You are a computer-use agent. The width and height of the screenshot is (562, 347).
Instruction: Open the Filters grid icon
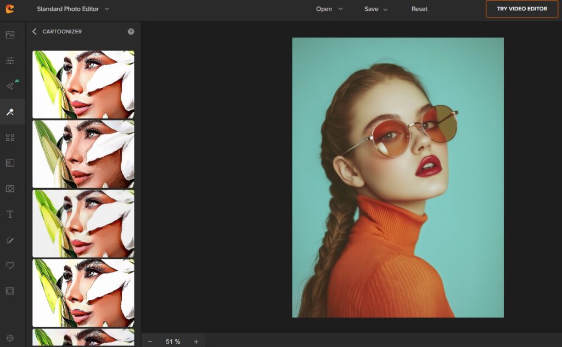[x=10, y=137]
